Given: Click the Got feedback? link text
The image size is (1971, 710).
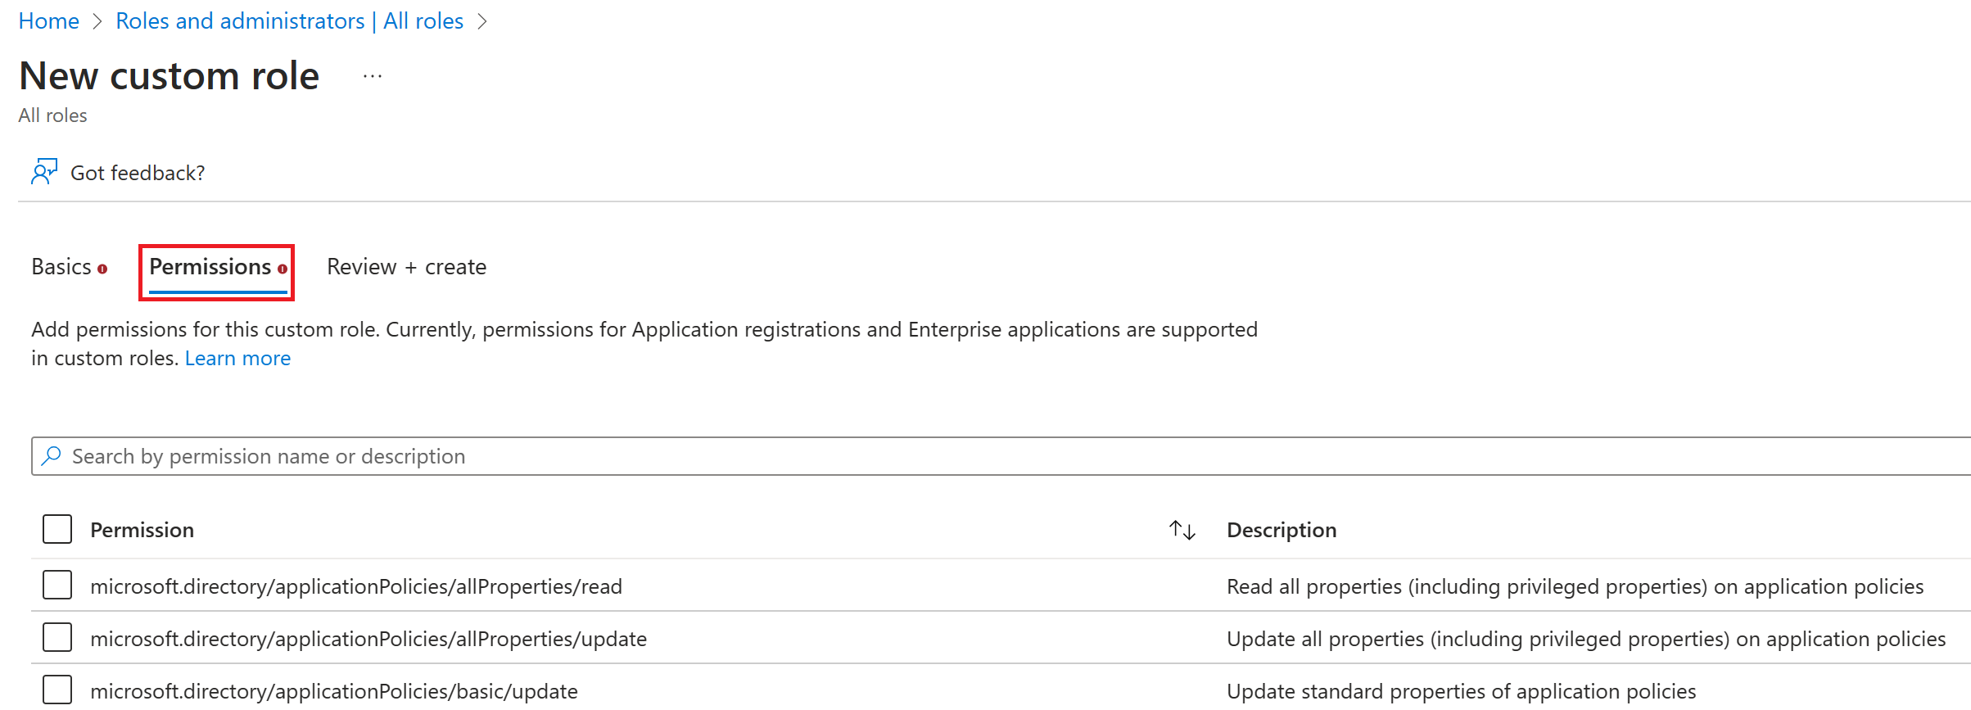Looking at the screenshot, I should point(138,173).
